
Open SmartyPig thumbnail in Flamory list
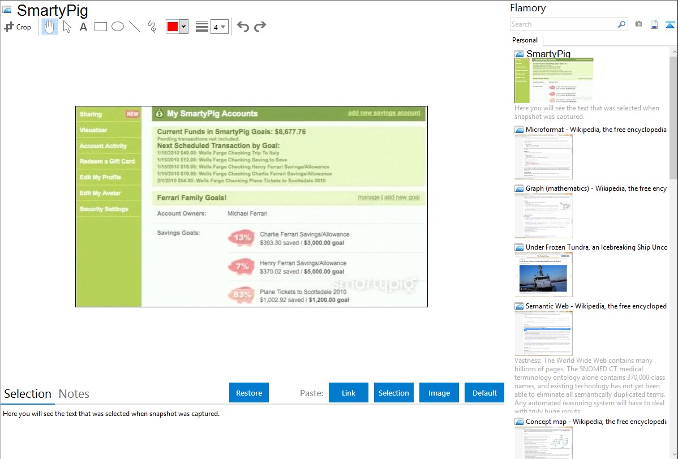(x=554, y=80)
